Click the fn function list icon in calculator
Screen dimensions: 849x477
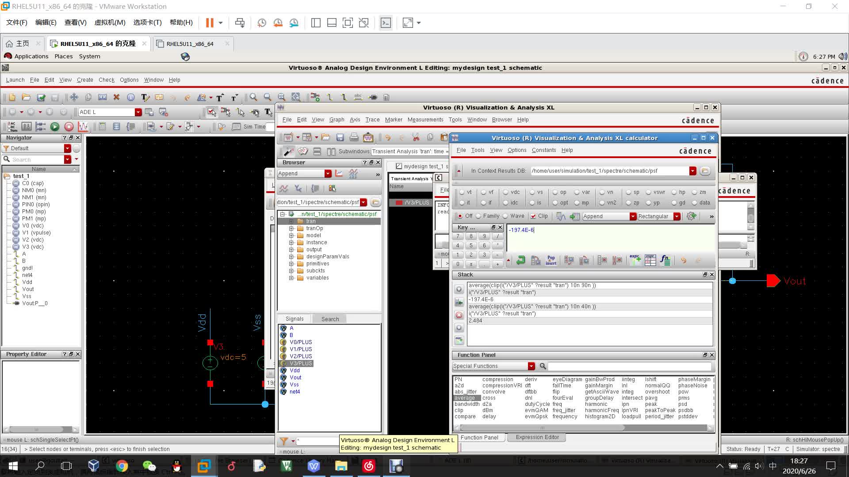click(665, 260)
